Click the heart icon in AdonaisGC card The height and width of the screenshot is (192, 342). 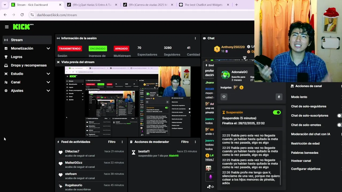click(x=224, y=97)
